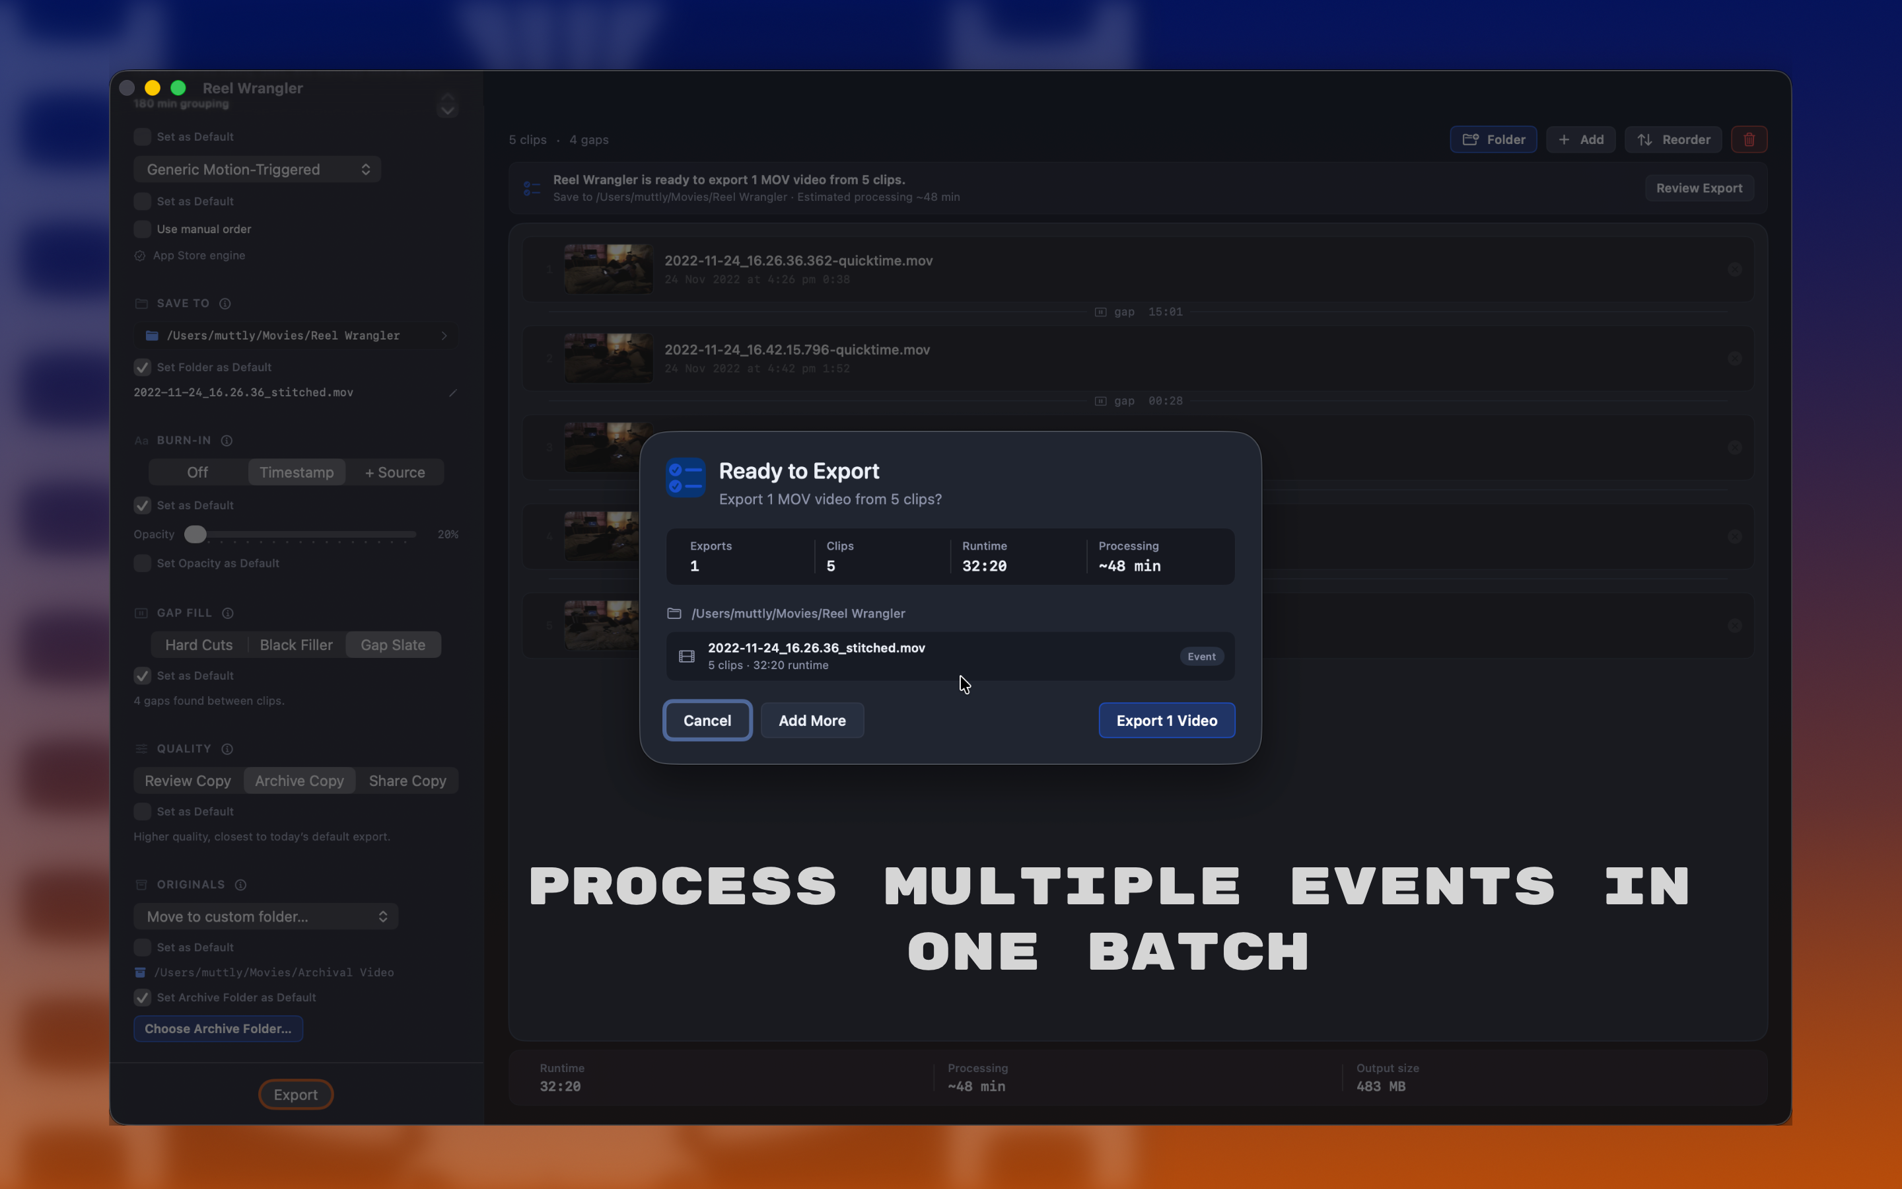Select Black Filler gap fill

(297, 645)
